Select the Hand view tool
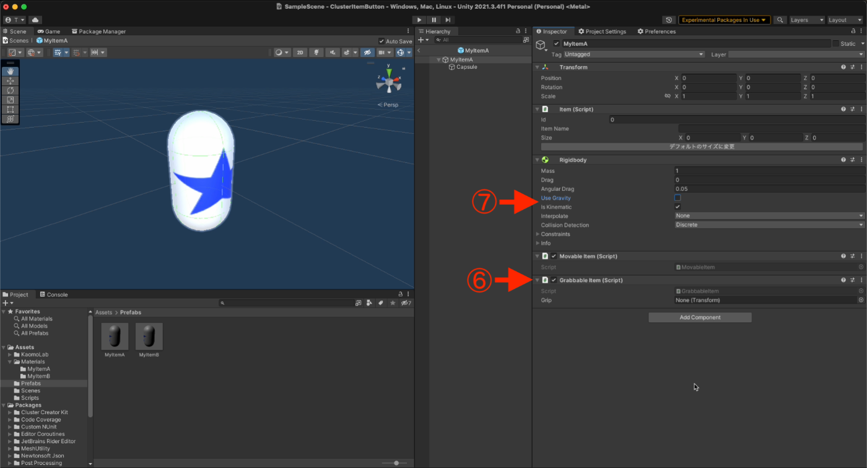Screen dimensions: 867x468 (x=11, y=71)
